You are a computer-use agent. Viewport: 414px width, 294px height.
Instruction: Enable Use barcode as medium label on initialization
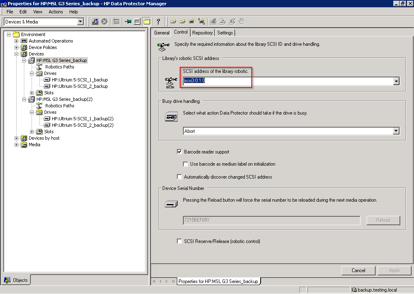[x=186, y=164]
